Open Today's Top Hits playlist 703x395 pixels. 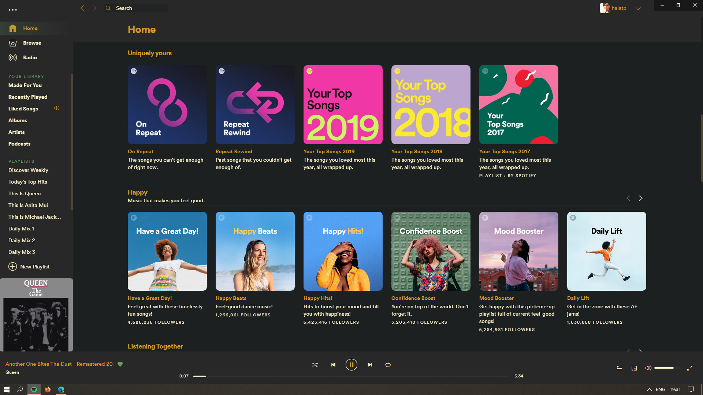pyautogui.click(x=28, y=182)
